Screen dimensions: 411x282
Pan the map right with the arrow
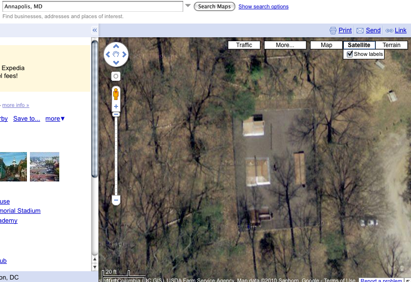pos(124,54)
